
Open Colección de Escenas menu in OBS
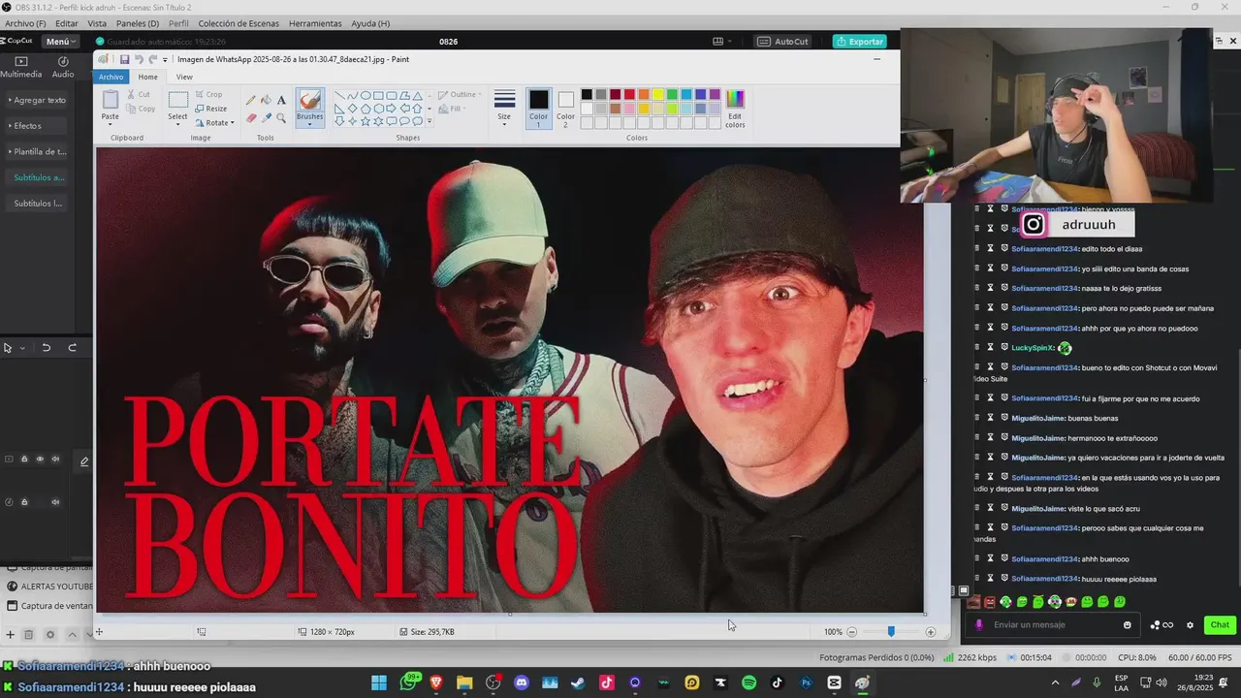[239, 23]
